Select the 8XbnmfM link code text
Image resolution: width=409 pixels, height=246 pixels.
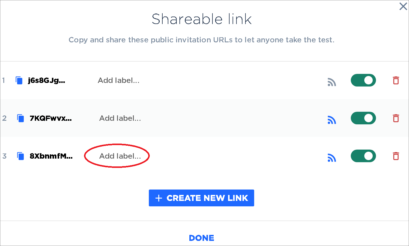[x=51, y=156]
